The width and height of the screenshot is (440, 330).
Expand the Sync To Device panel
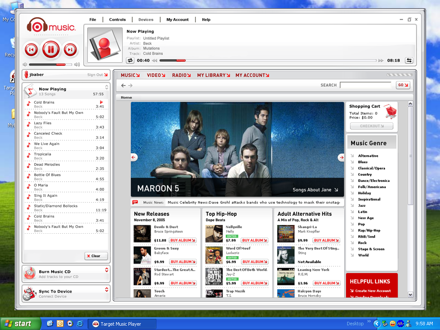coord(107,290)
